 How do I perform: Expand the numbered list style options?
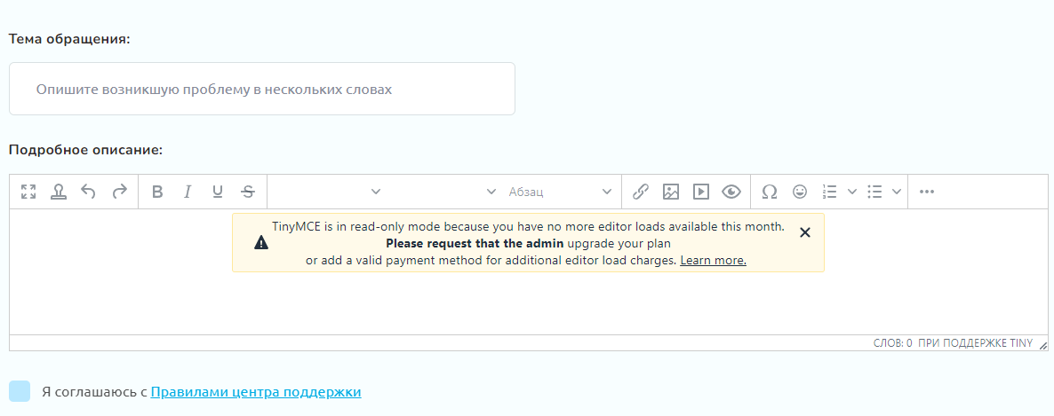[x=851, y=192]
